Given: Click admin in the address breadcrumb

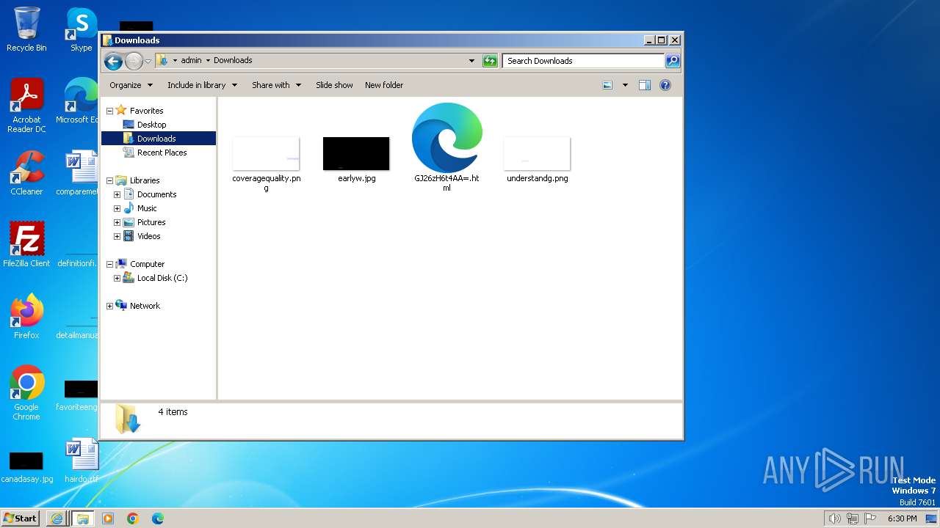Looking at the screenshot, I should [x=191, y=61].
